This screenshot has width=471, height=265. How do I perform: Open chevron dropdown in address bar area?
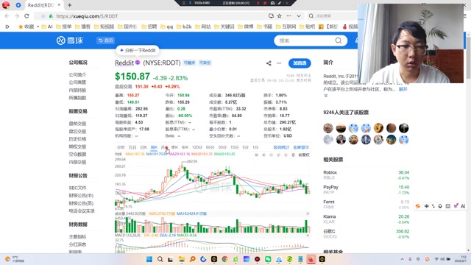pyautogui.click(x=299, y=16)
